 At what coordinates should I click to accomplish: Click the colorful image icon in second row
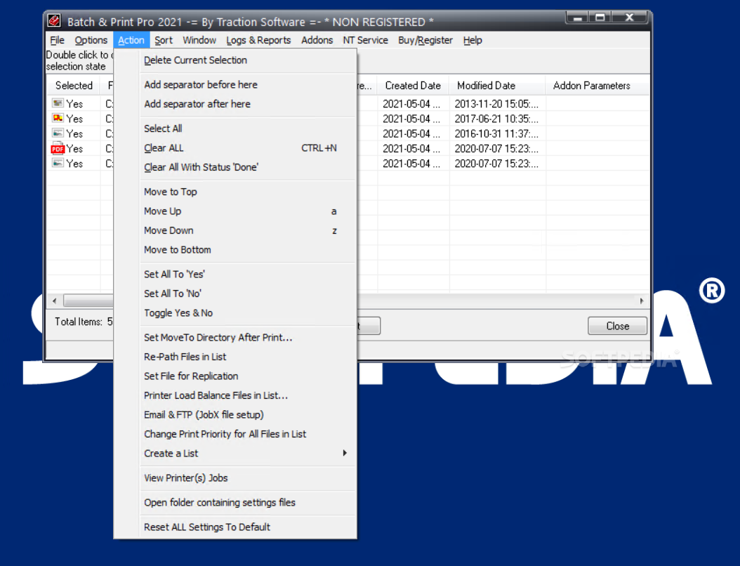coord(58,118)
